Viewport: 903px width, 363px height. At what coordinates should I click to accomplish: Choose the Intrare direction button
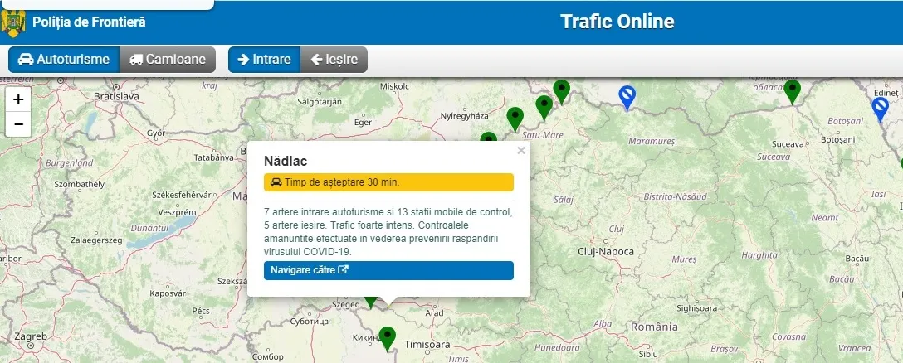264,59
